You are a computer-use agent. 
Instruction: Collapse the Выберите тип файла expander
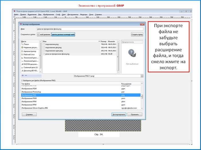tap(22, 81)
